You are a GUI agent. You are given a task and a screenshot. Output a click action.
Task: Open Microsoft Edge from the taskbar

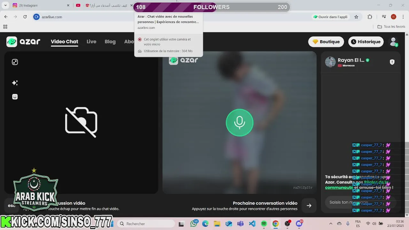click(205, 224)
